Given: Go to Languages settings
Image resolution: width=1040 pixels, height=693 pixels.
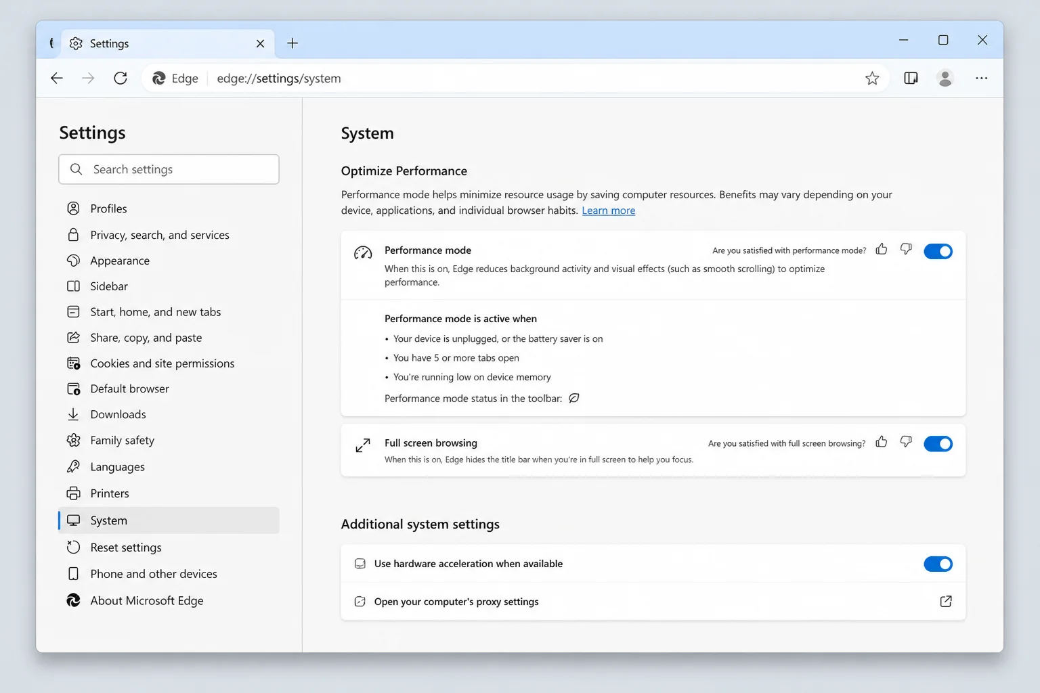Looking at the screenshot, I should coord(169,467).
